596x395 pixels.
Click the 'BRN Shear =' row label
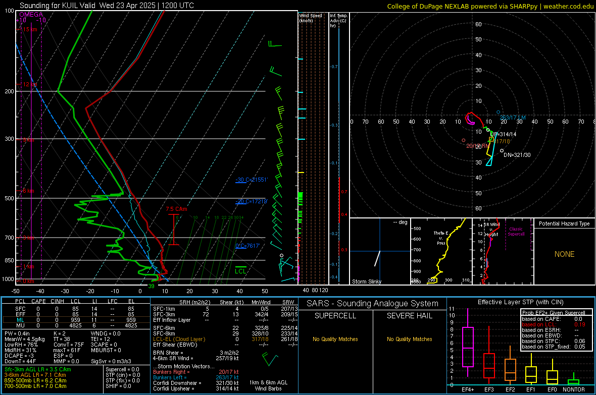(168, 353)
